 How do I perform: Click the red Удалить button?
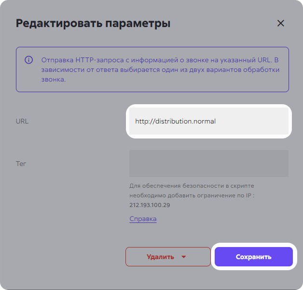pos(168,257)
